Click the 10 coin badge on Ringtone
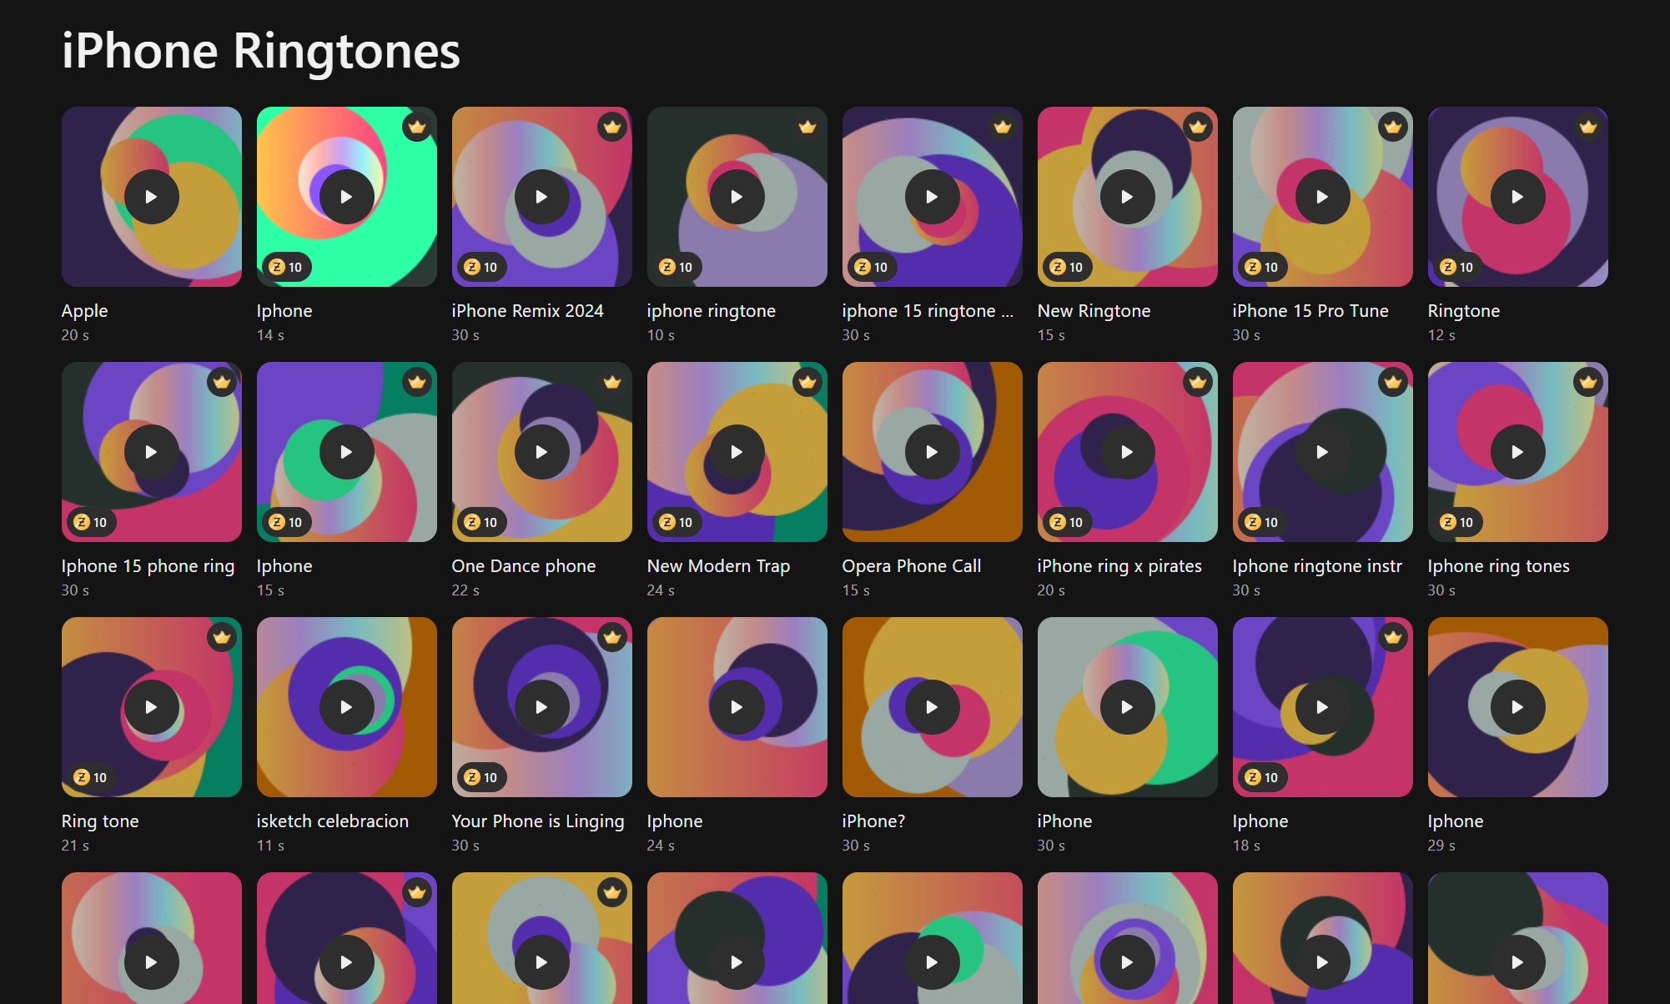This screenshot has height=1004, width=1670. point(1456,267)
